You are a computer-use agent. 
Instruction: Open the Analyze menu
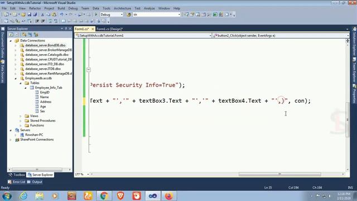point(149,8)
